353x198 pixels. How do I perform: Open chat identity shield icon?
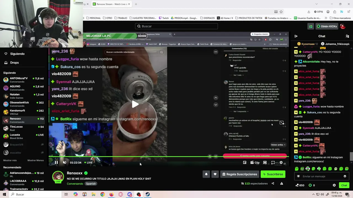click(298, 176)
